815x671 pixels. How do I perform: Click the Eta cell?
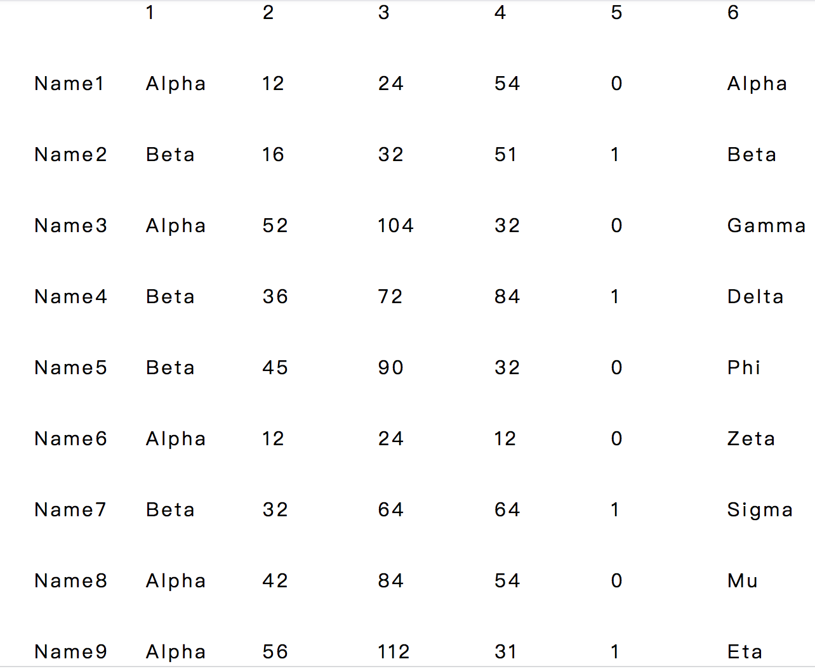[x=745, y=652]
